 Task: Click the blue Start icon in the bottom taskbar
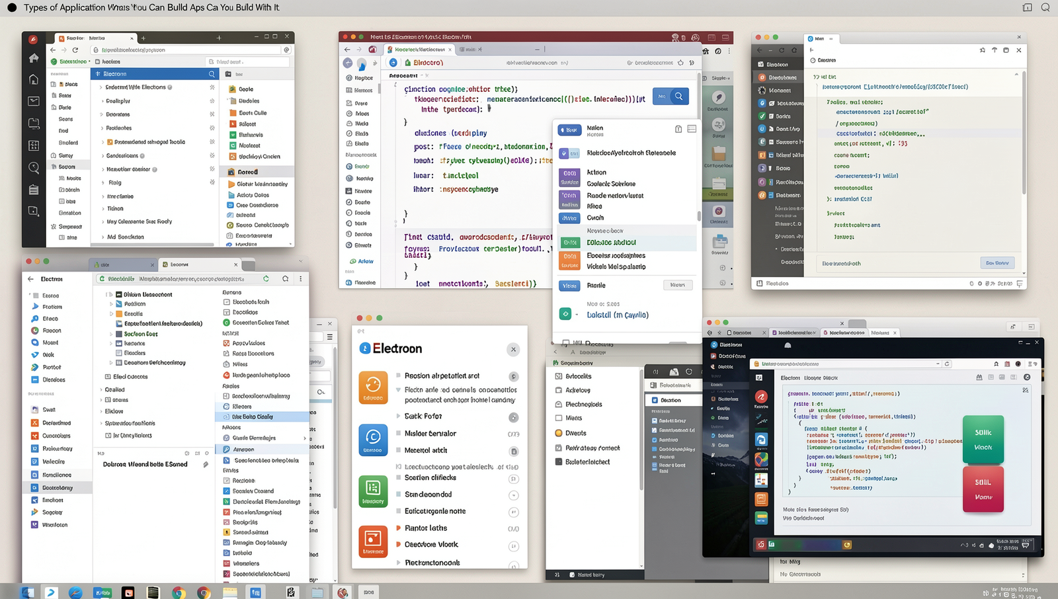(x=27, y=592)
